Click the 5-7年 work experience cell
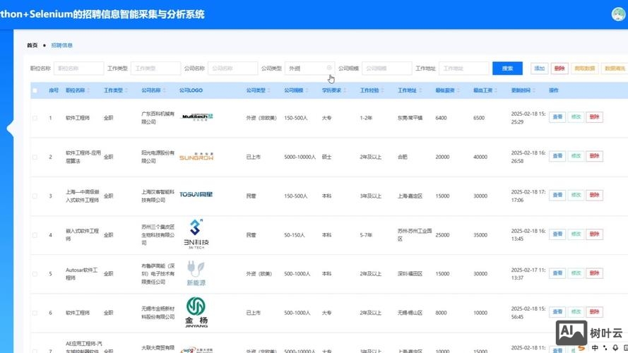The image size is (628, 353). click(x=366, y=235)
